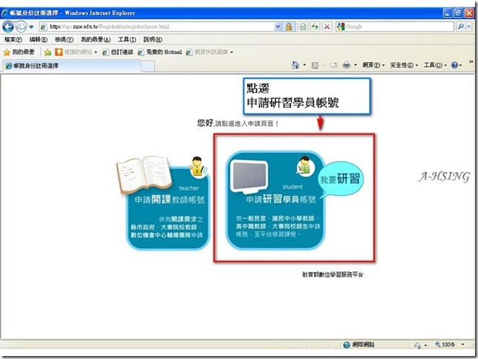478x359 pixels.
Task: Open the 說明(H) menu
Action: 153,39
